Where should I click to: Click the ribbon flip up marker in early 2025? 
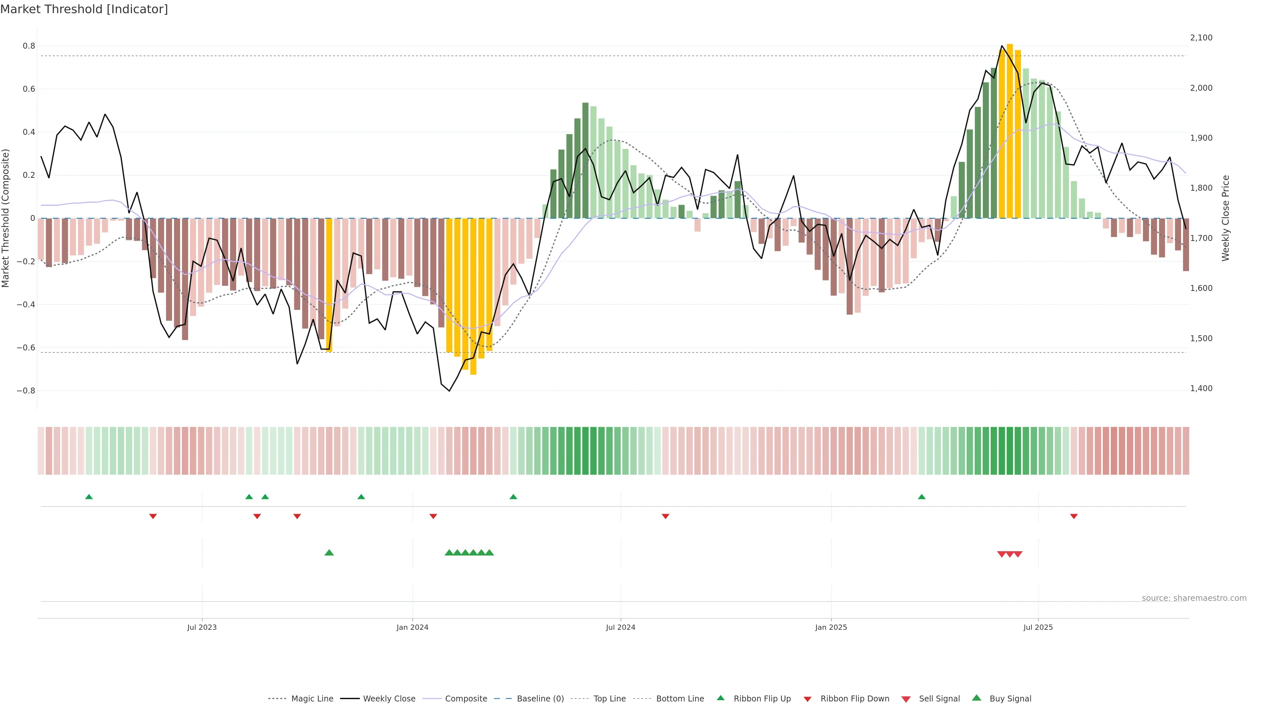(922, 497)
